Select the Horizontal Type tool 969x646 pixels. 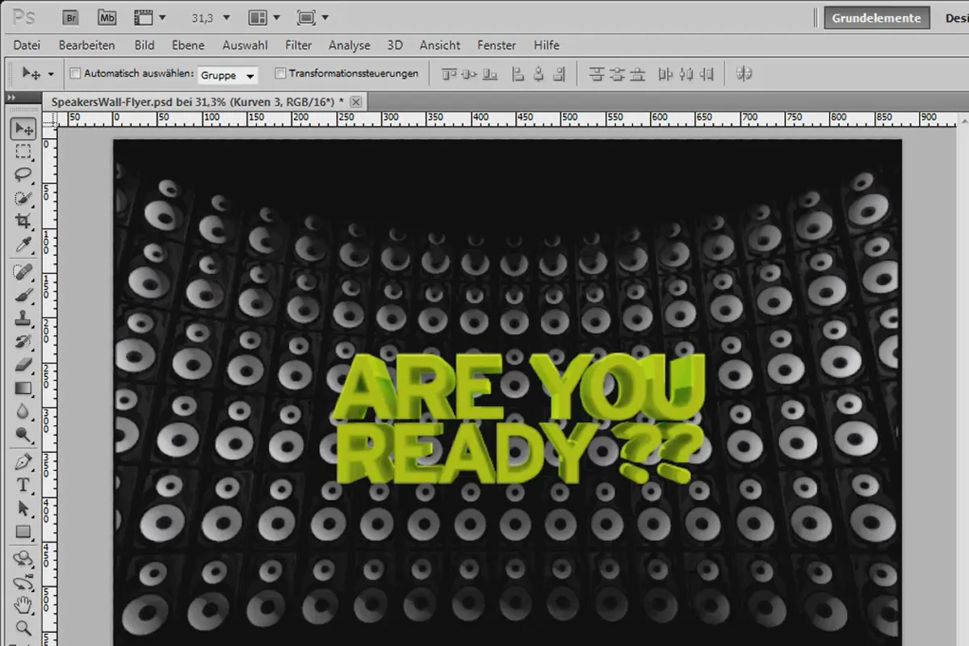pyautogui.click(x=23, y=485)
